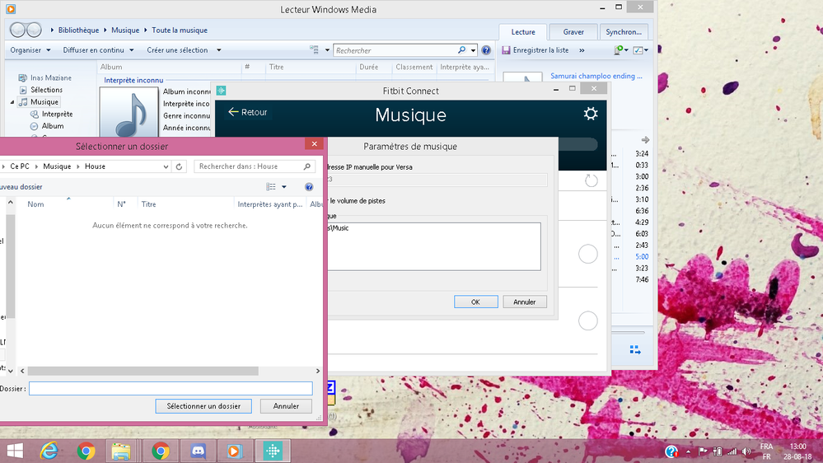Click next list arrow in playlist pane

point(646,140)
